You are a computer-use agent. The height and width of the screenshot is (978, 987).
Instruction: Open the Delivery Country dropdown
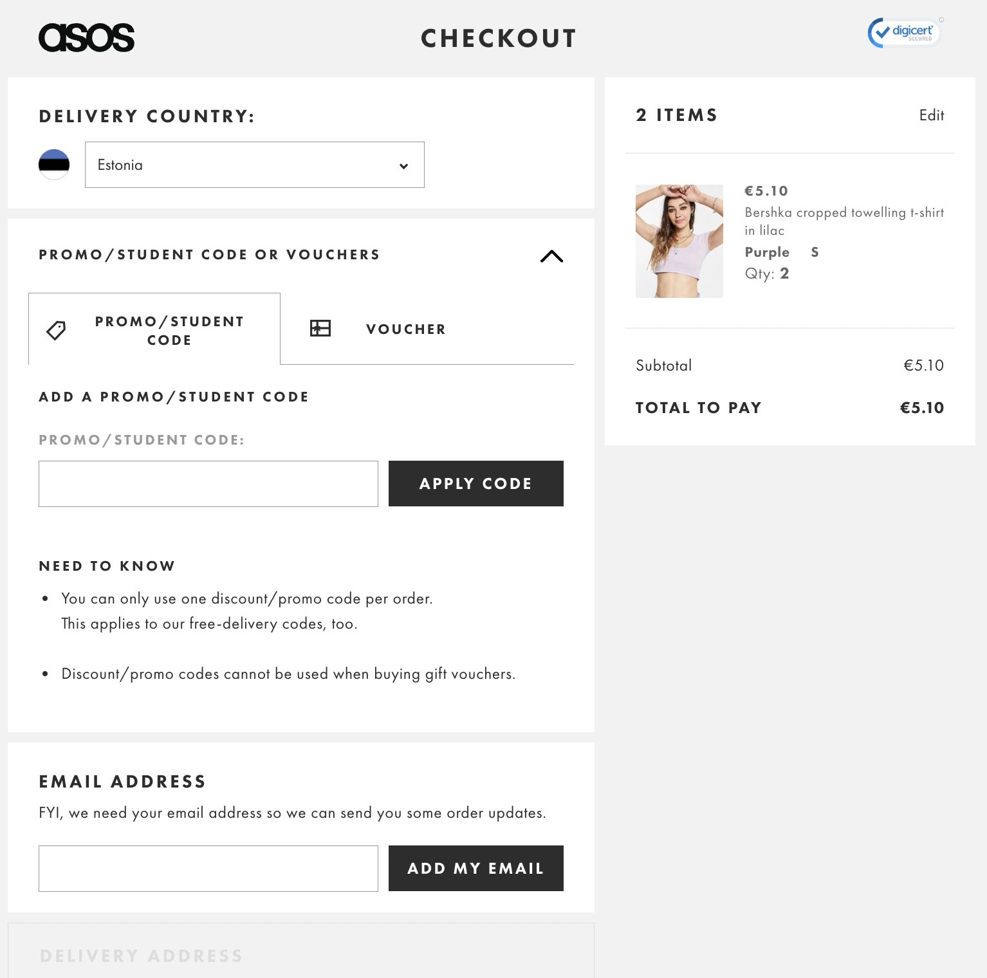255,165
